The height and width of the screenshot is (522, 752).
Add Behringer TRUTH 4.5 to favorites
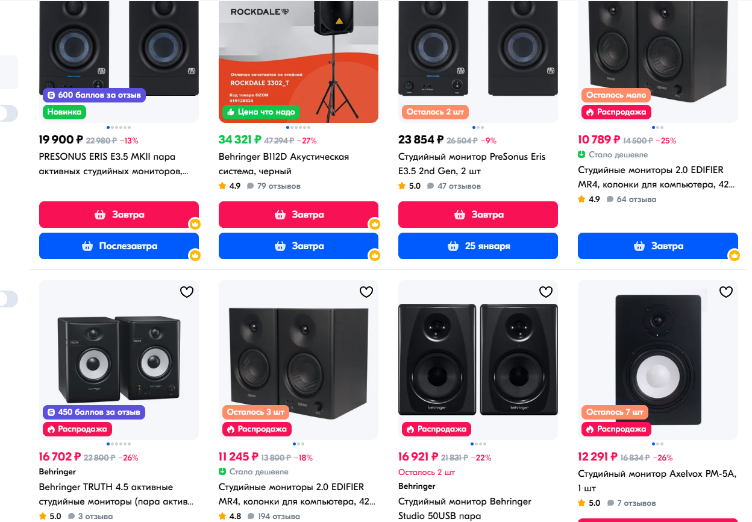click(x=187, y=292)
